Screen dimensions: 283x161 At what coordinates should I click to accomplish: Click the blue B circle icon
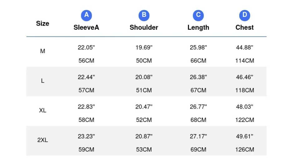(144, 15)
